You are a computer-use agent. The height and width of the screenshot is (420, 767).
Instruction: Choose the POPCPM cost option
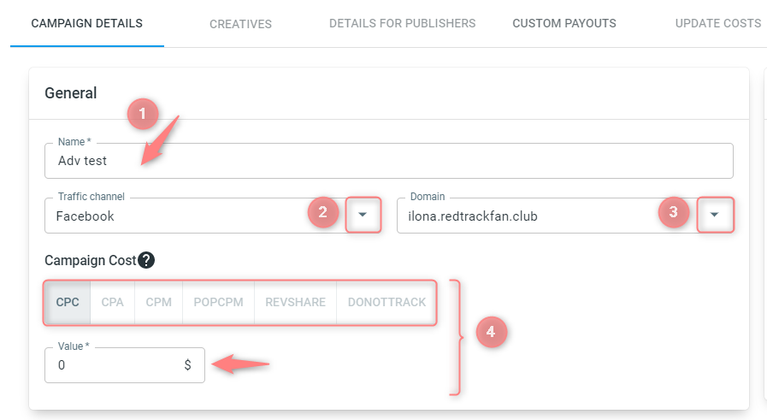218,303
